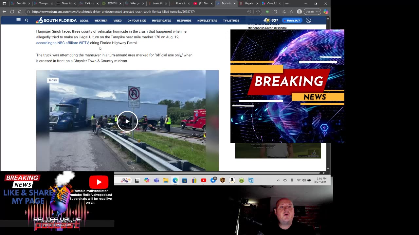
Task: Open the Copilot icon in browser toolbar
Action: pos(326,11)
